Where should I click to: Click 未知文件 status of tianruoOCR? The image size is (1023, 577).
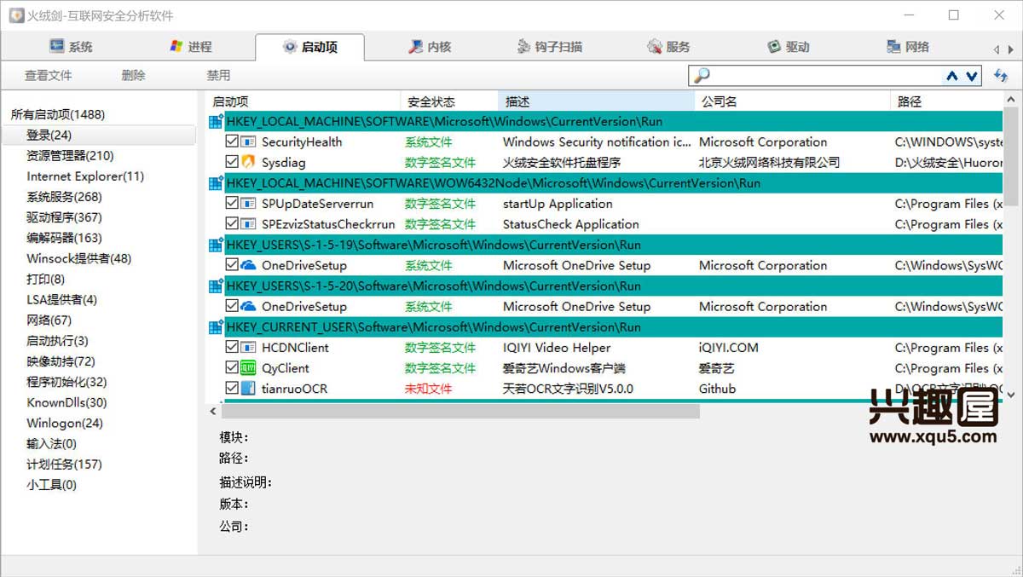(x=428, y=389)
